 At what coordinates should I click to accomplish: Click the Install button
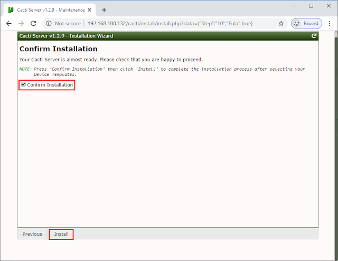click(61, 234)
